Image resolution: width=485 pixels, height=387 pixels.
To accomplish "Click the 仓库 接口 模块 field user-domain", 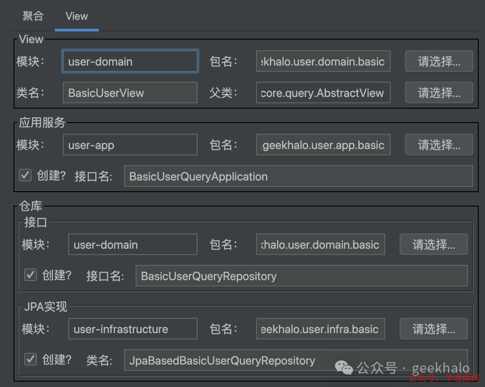I will pyautogui.click(x=132, y=244).
